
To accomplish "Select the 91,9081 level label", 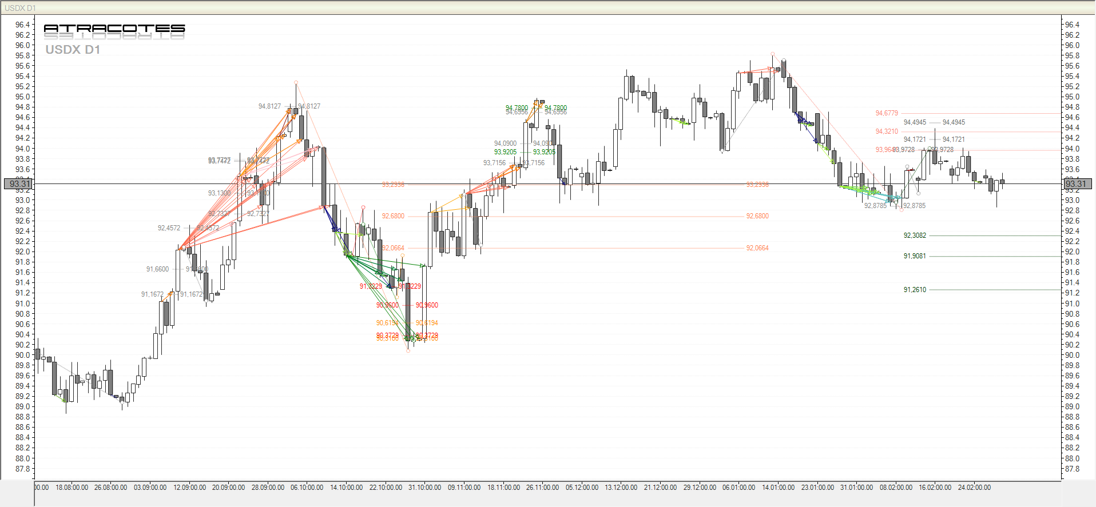I will click(x=915, y=256).
